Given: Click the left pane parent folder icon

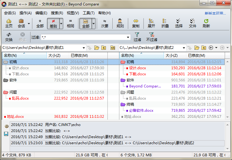Looking at the screenshot, I should click(x=103, y=48).
